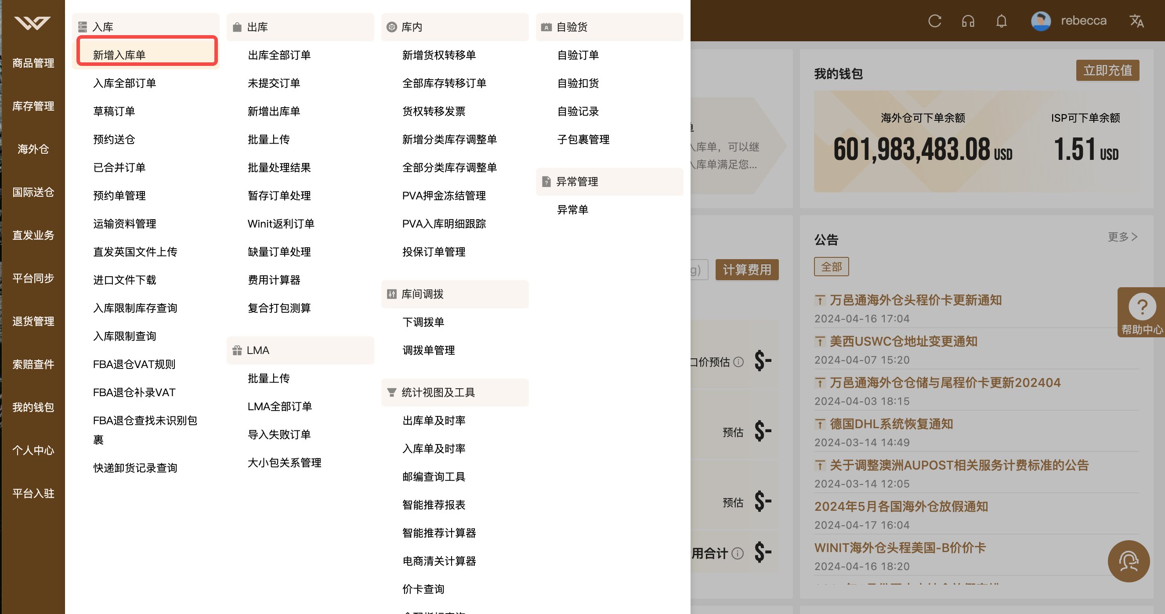Open 出库全部订单
Image resolution: width=1165 pixels, height=614 pixels.
click(279, 55)
